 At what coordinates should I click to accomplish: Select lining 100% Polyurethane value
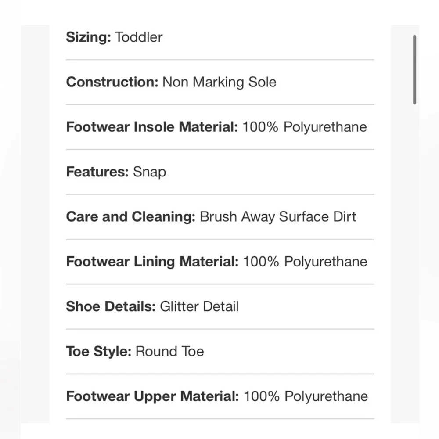[x=305, y=262]
